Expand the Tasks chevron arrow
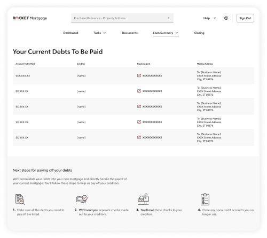 point(105,33)
